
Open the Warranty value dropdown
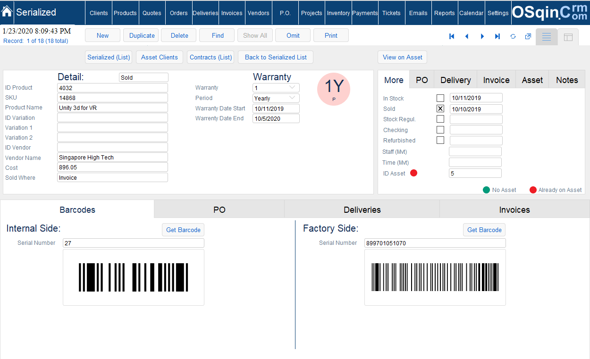tap(276, 88)
